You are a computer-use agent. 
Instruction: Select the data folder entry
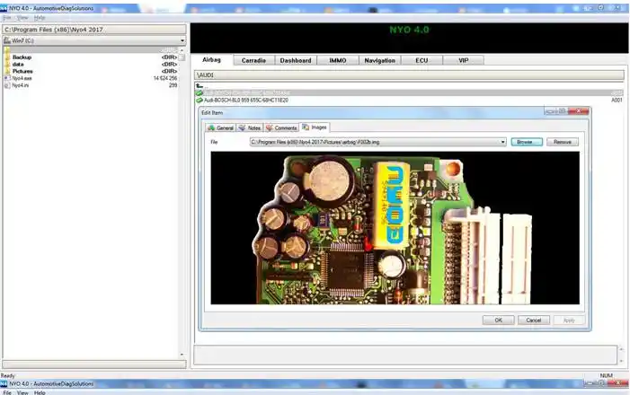pyautogui.click(x=18, y=65)
